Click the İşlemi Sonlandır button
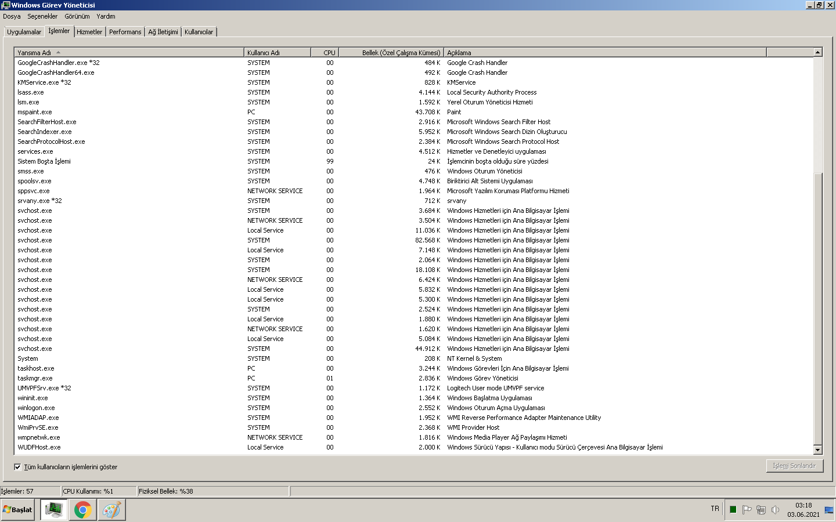This screenshot has width=836, height=522. pyautogui.click(x=795, y=466)
